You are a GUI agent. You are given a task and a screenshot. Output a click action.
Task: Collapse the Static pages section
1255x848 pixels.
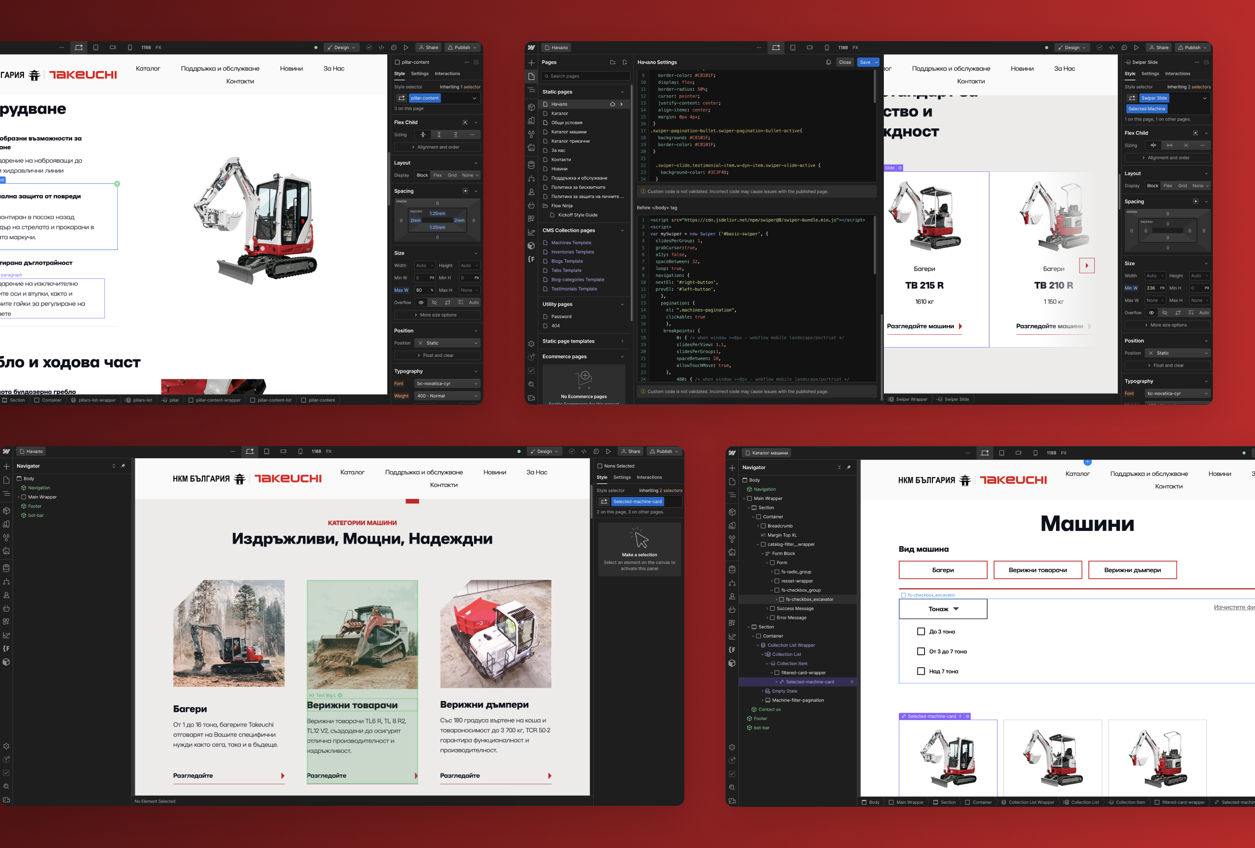[x=622, y=92]
